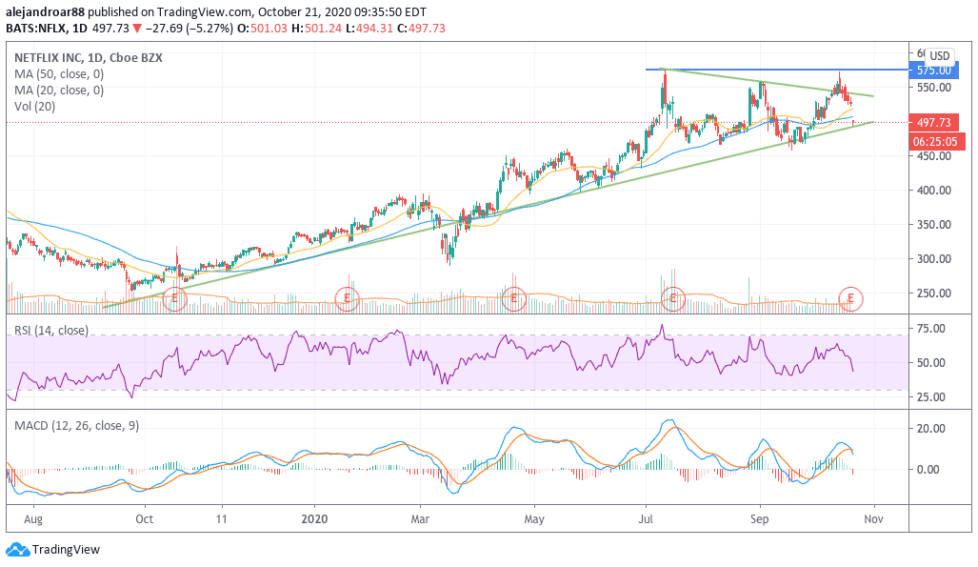This screenshot has height=567, width=978.
Task: Click the earnings E marker near October 2019
Action: (x=174, y=298)
